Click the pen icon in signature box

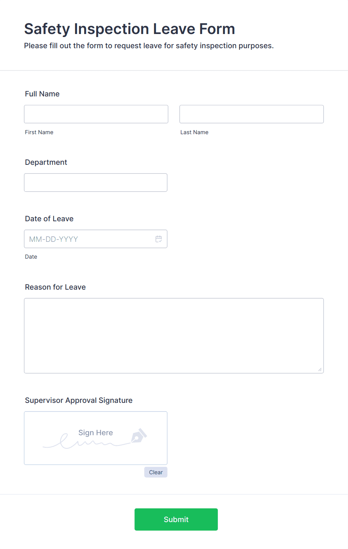tap(139, 436)
